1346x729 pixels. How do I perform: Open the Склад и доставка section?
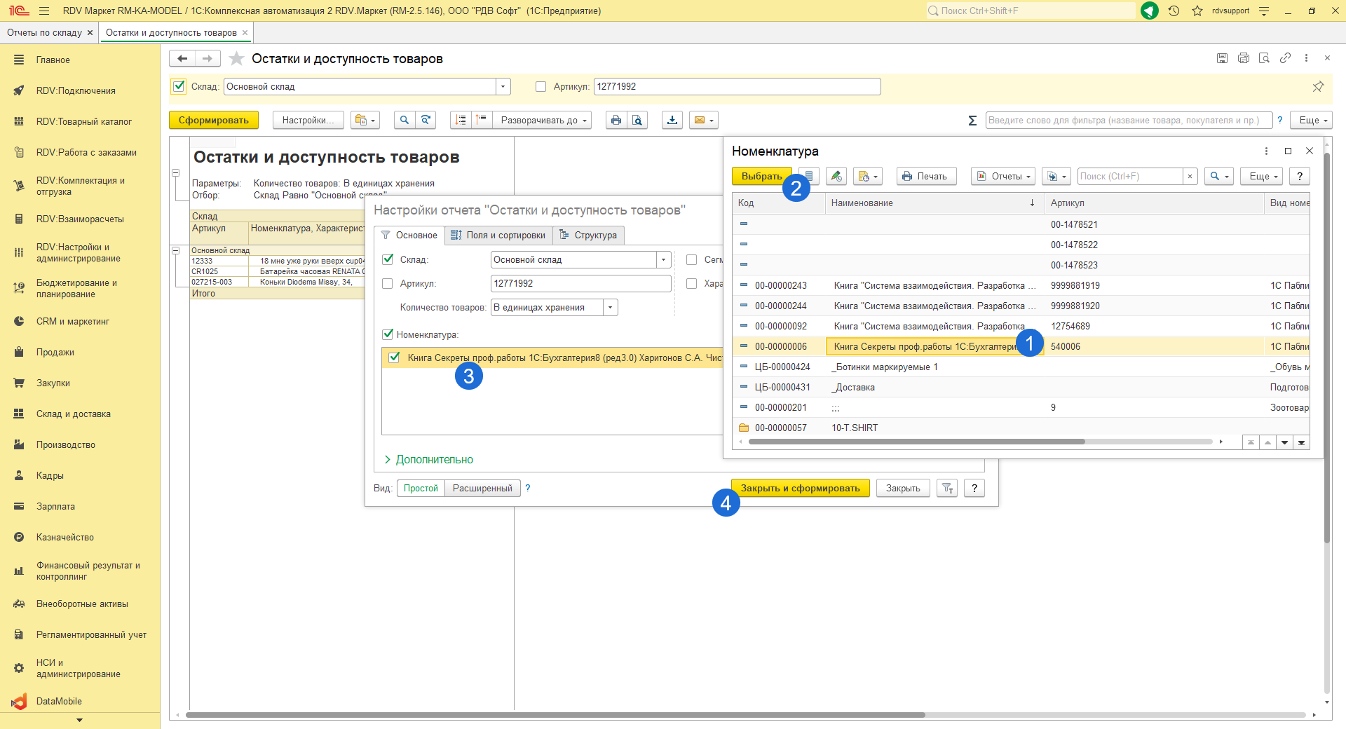pos(73,414)
